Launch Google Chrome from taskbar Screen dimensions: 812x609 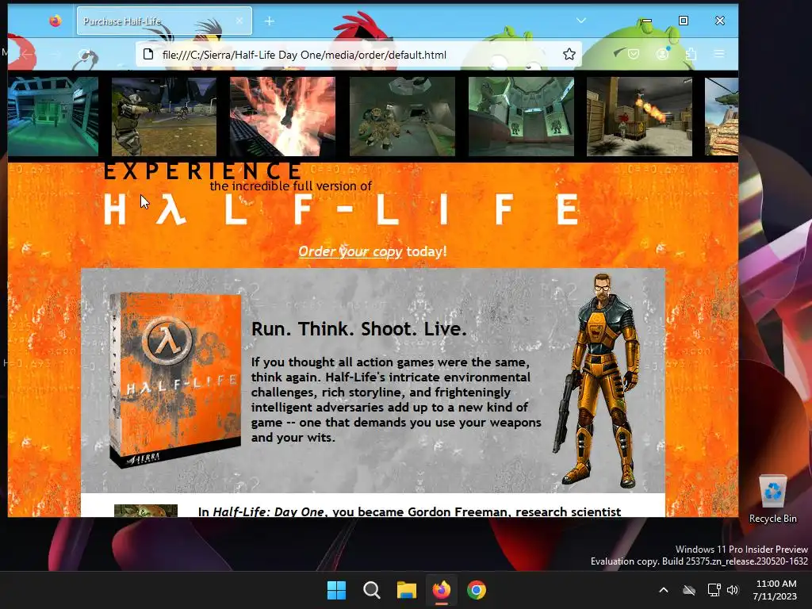tap(477, 590)
